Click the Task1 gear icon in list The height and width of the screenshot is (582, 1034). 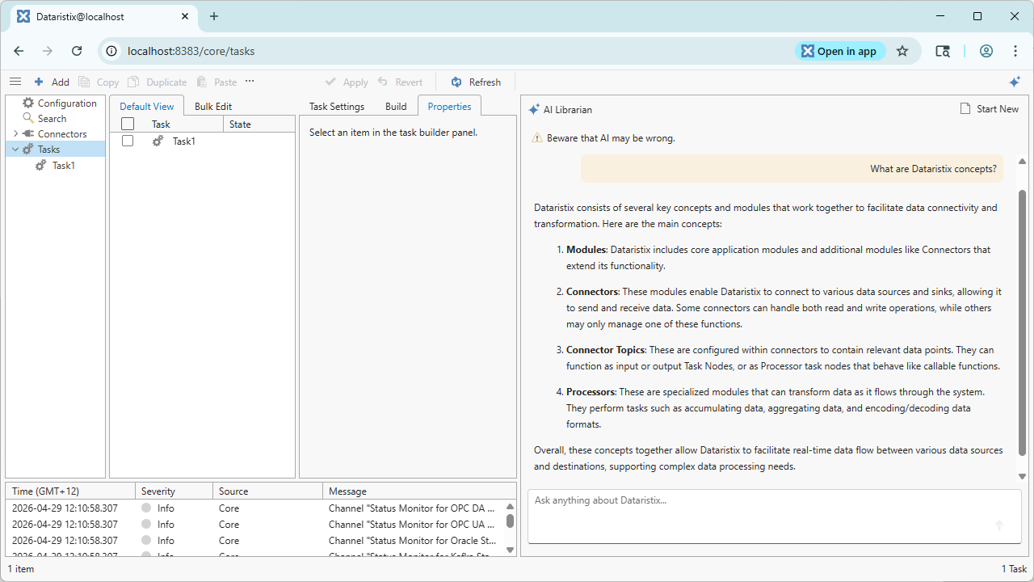(158, 141)
